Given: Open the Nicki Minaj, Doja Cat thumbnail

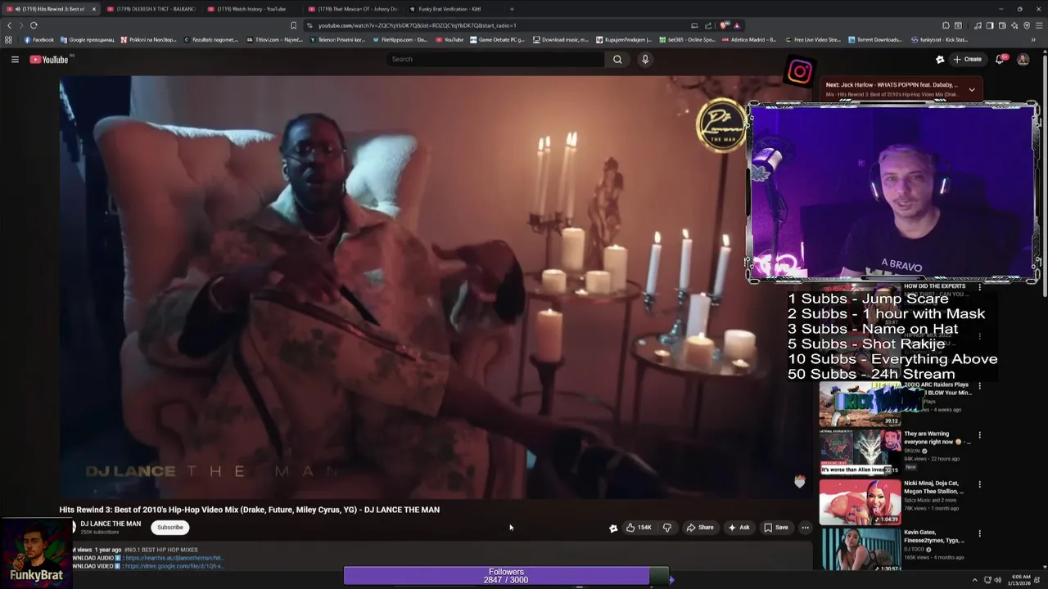Looking at the screenshot, I should click(860, 501).
